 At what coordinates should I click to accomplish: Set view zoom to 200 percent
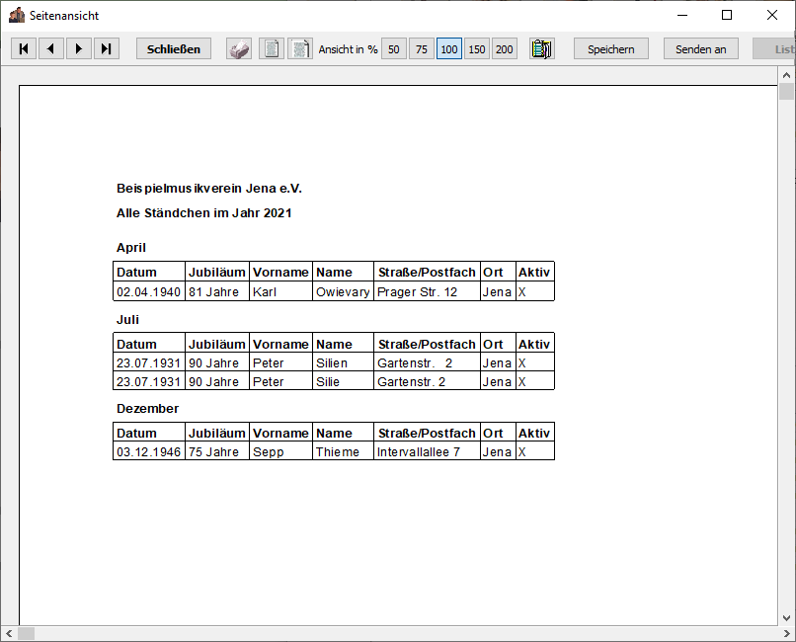[504, 49]
